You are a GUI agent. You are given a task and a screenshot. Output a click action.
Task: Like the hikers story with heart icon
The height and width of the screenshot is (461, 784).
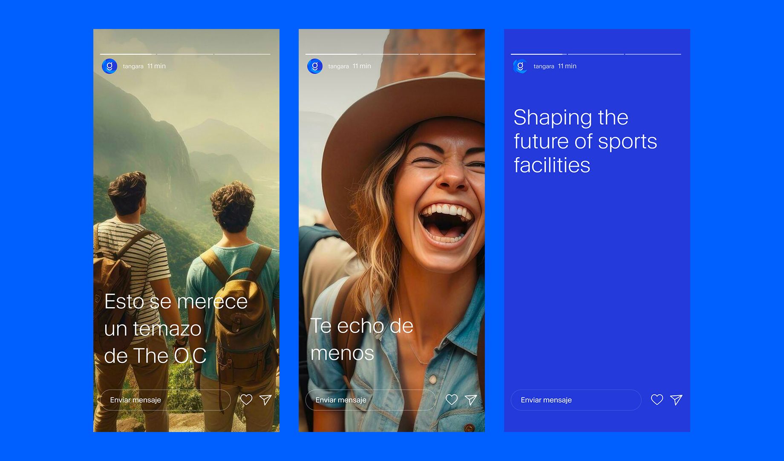246,400
